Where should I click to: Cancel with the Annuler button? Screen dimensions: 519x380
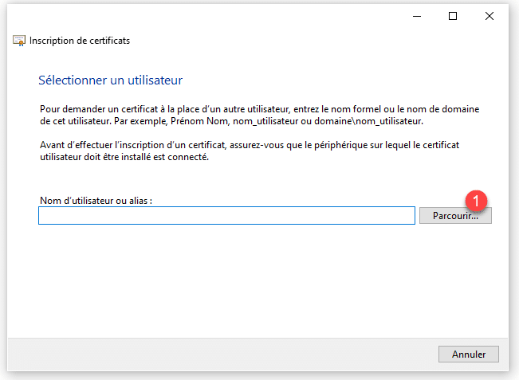pos(468,354)
